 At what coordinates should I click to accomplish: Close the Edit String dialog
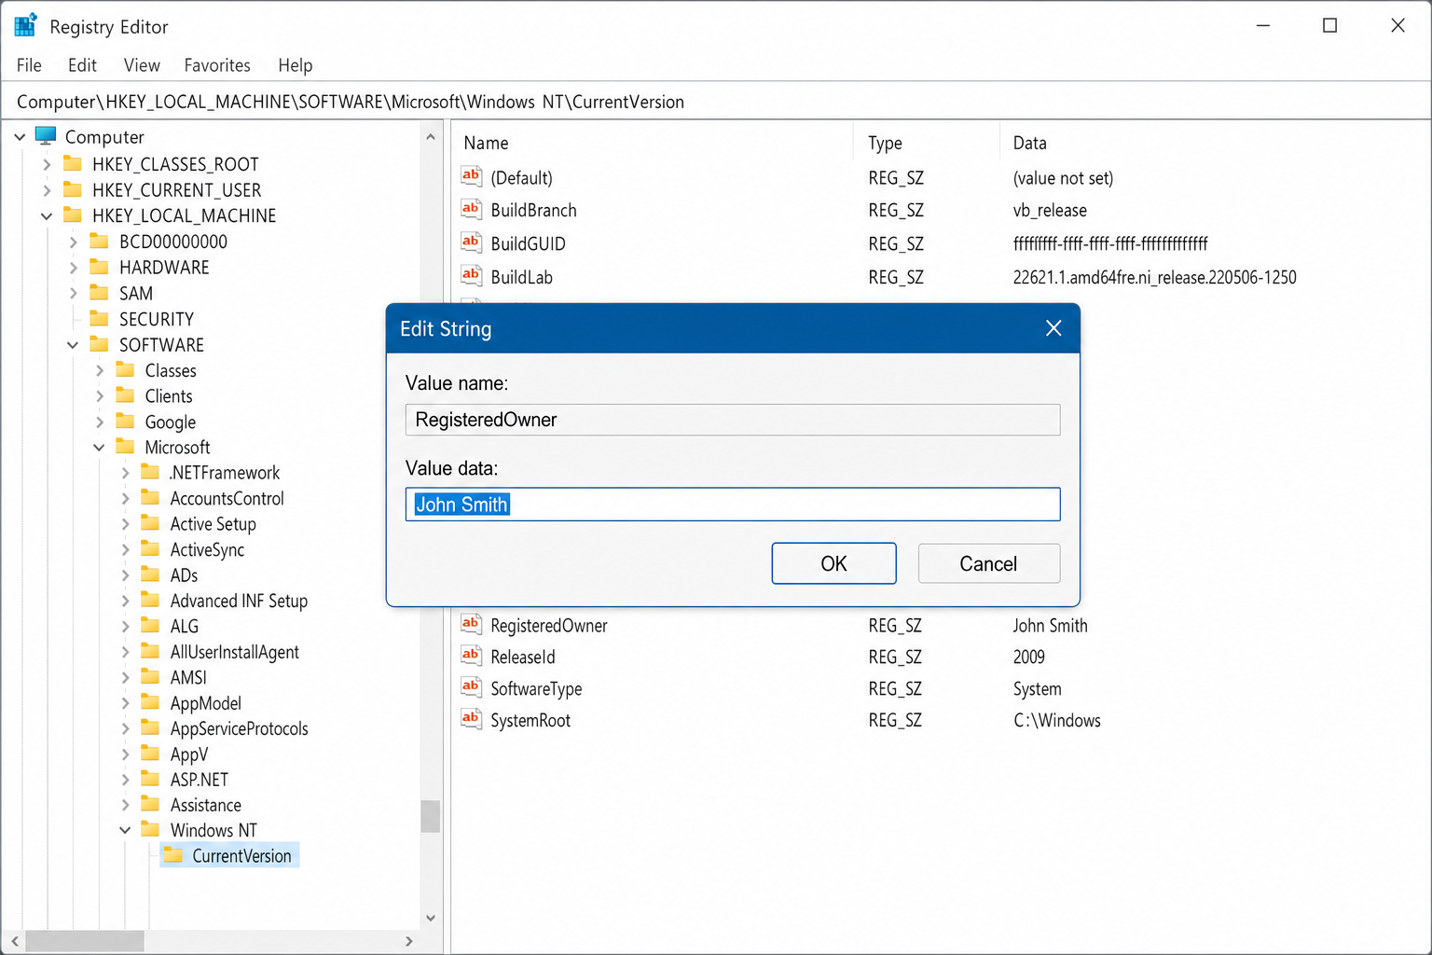tap(1053, 328)
